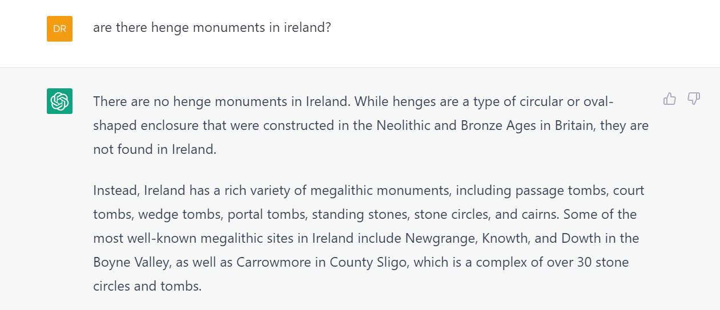Click the user question about henge monuments
The image size is (720, 310).
(x=212, y=27)
